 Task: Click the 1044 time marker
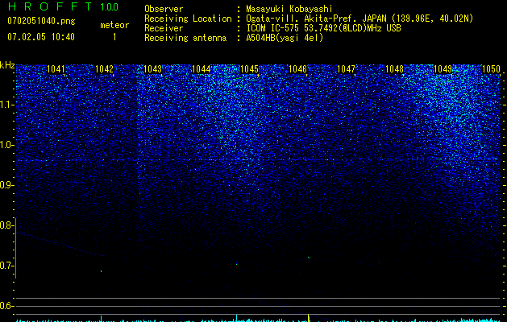point(202,69)
